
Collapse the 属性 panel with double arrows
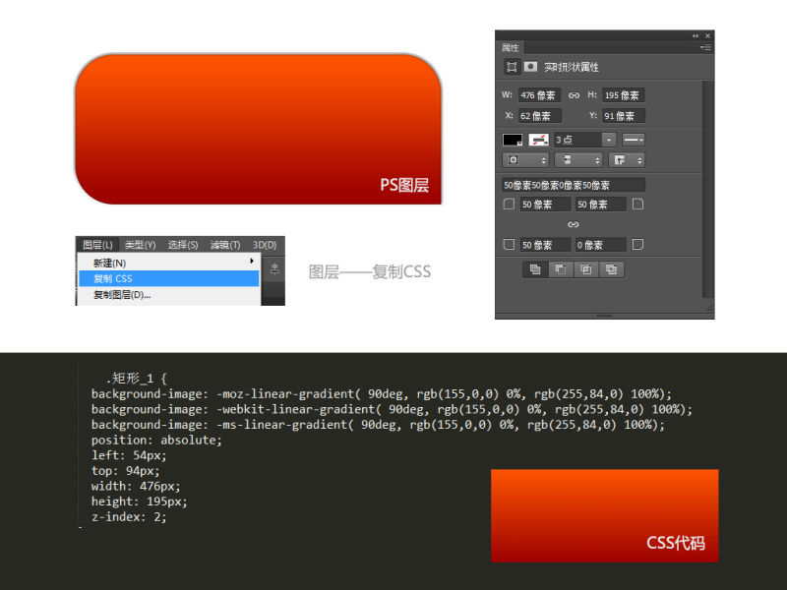point(696,35)
